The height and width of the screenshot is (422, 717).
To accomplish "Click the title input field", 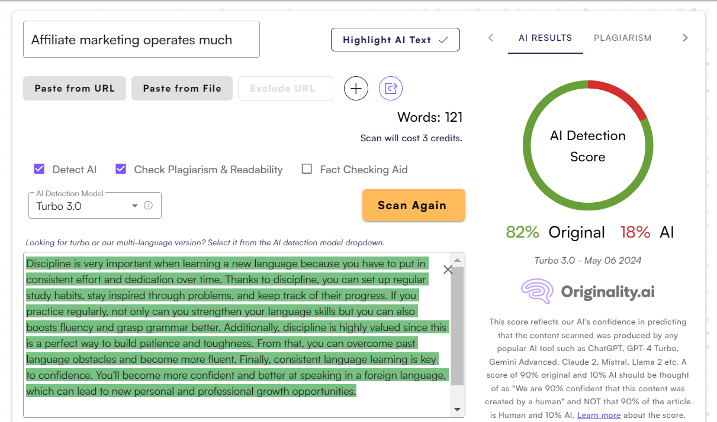I will point(141,40).
